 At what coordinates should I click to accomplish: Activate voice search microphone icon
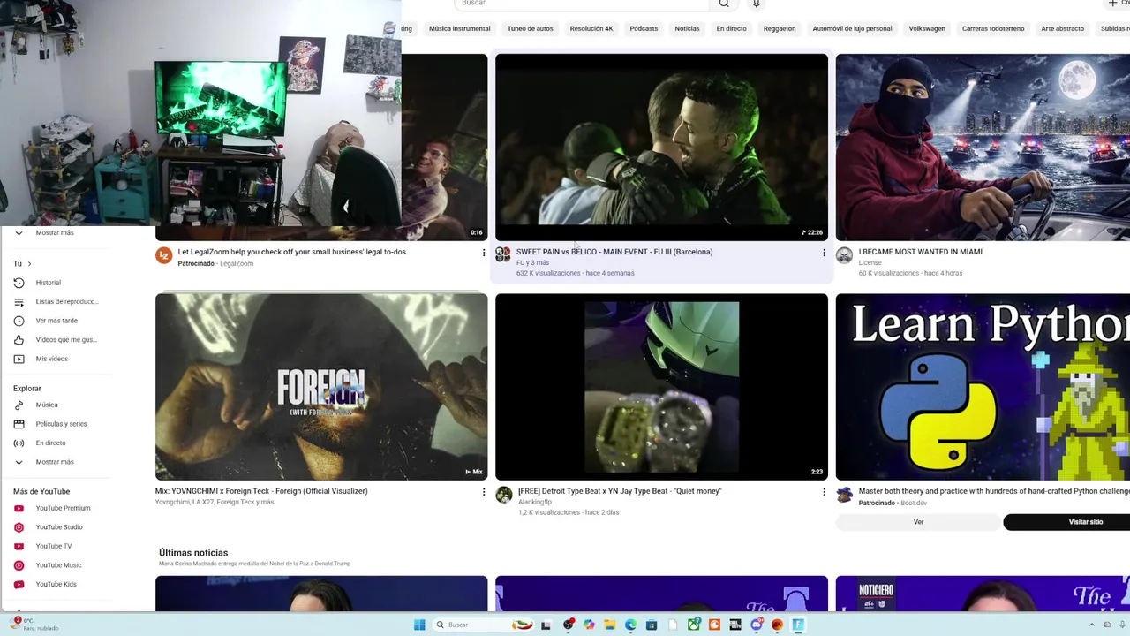point(756,4)
